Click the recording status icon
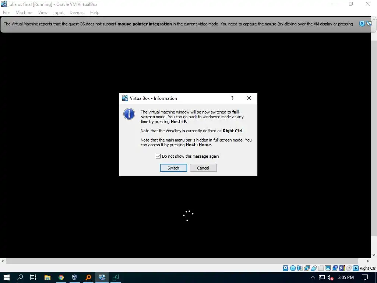This screenshot has height=283, width=377. tap(335, 268)
